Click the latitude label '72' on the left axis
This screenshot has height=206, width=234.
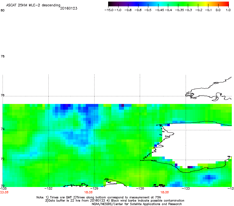[3, 159]
